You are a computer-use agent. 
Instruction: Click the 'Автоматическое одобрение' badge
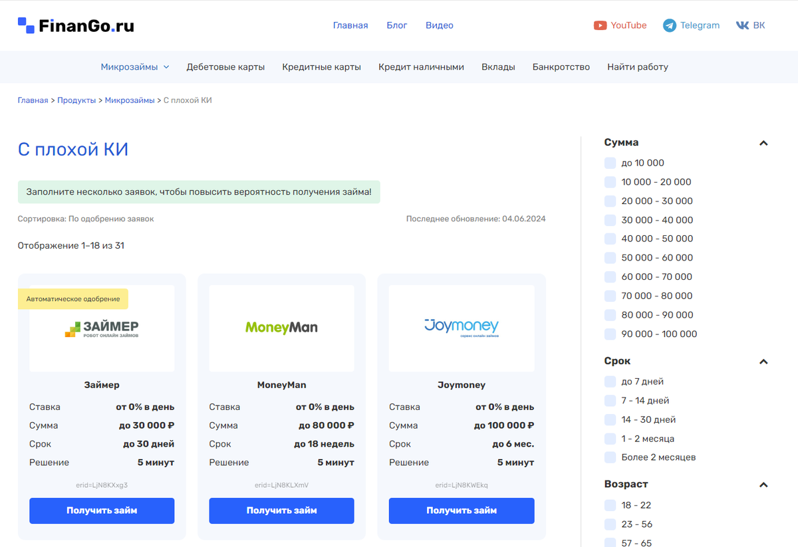pyautogui.click(x=73, y=299)
